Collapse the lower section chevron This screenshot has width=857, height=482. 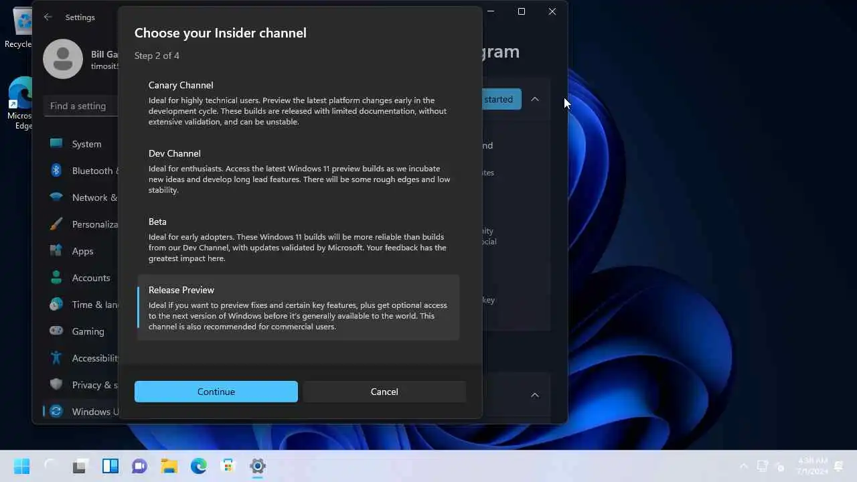(535, 395)
